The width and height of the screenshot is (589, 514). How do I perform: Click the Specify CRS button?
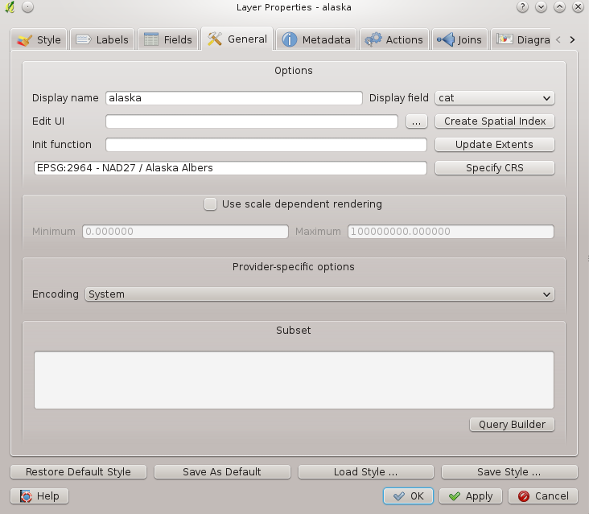pyautogui.click(x=494, y=168)
